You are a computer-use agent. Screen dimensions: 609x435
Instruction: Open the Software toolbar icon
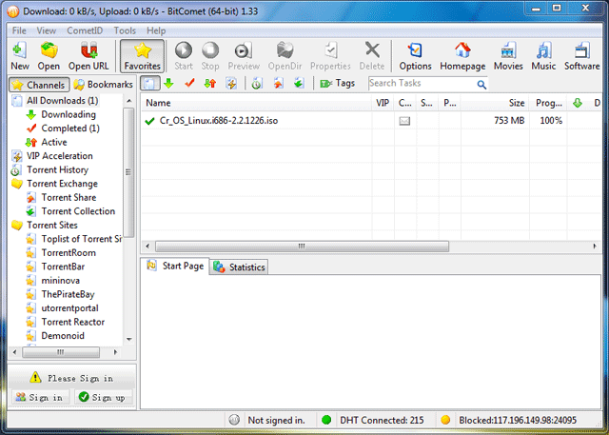click(x=581, y=50)
